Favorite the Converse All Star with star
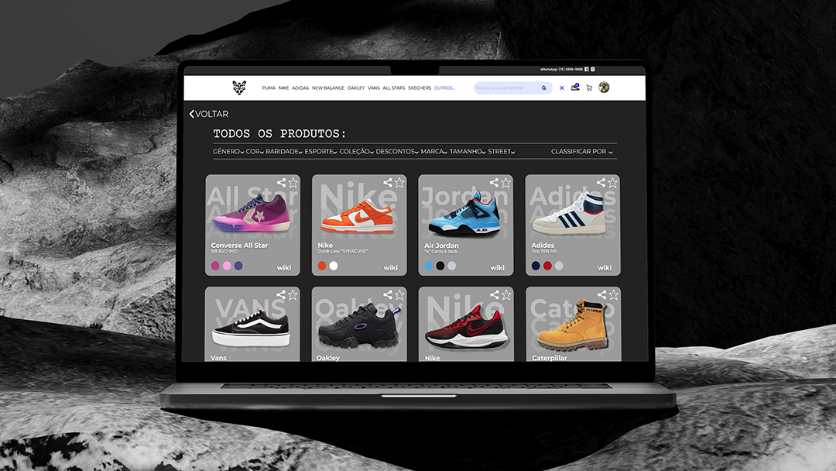Screen dimensions: 836x471 click(293, 182)
